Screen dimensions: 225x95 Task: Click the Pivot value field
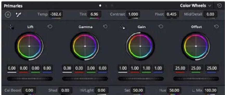pos(172,14)
